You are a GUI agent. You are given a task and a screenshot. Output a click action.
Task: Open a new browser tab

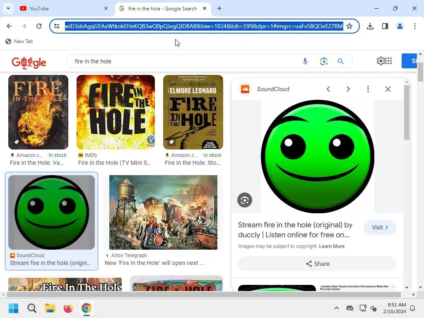219,8
